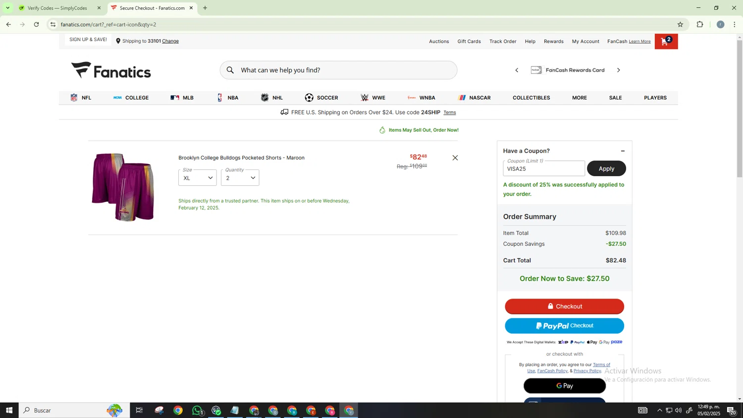The width and height of the screenshot is (743, 418).
Task: Open the SALE menu
Action: click(x=615, y=98)
